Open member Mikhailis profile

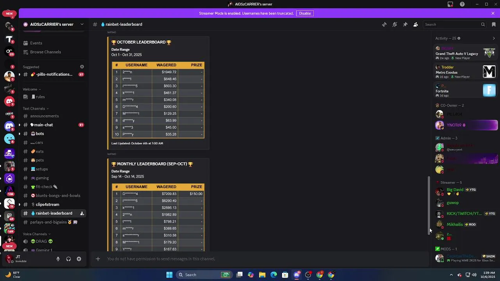pyautogui.click(x=466, y=224)
